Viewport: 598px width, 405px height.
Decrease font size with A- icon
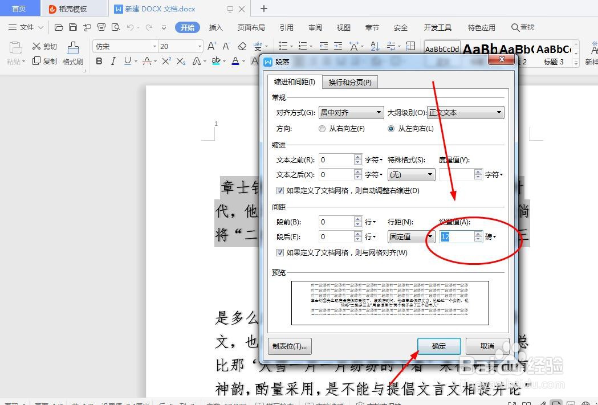[x=226, y=47]
